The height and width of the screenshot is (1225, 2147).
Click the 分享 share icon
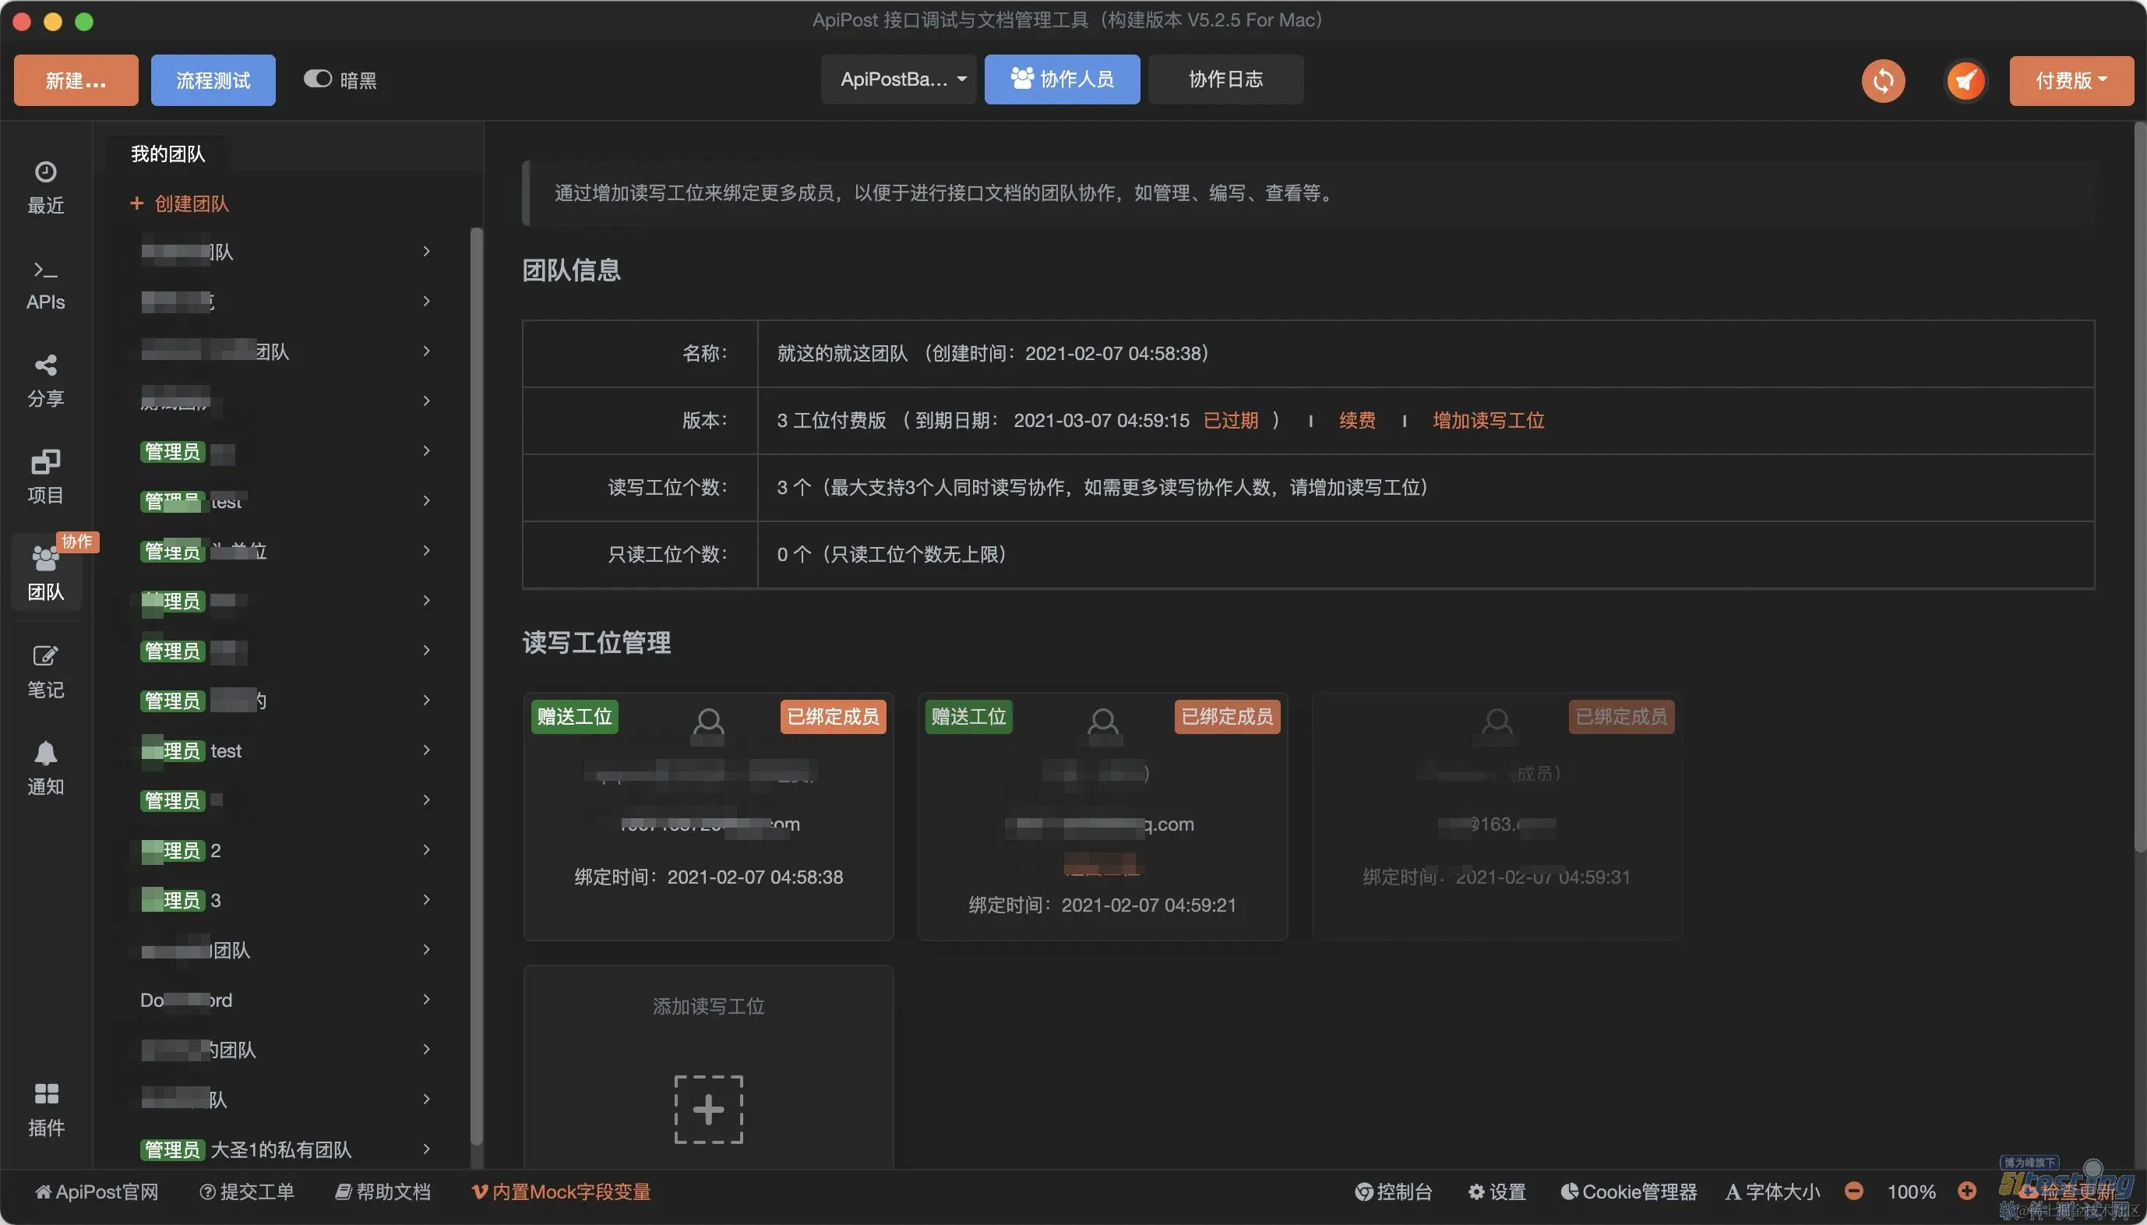pos(45,365)
